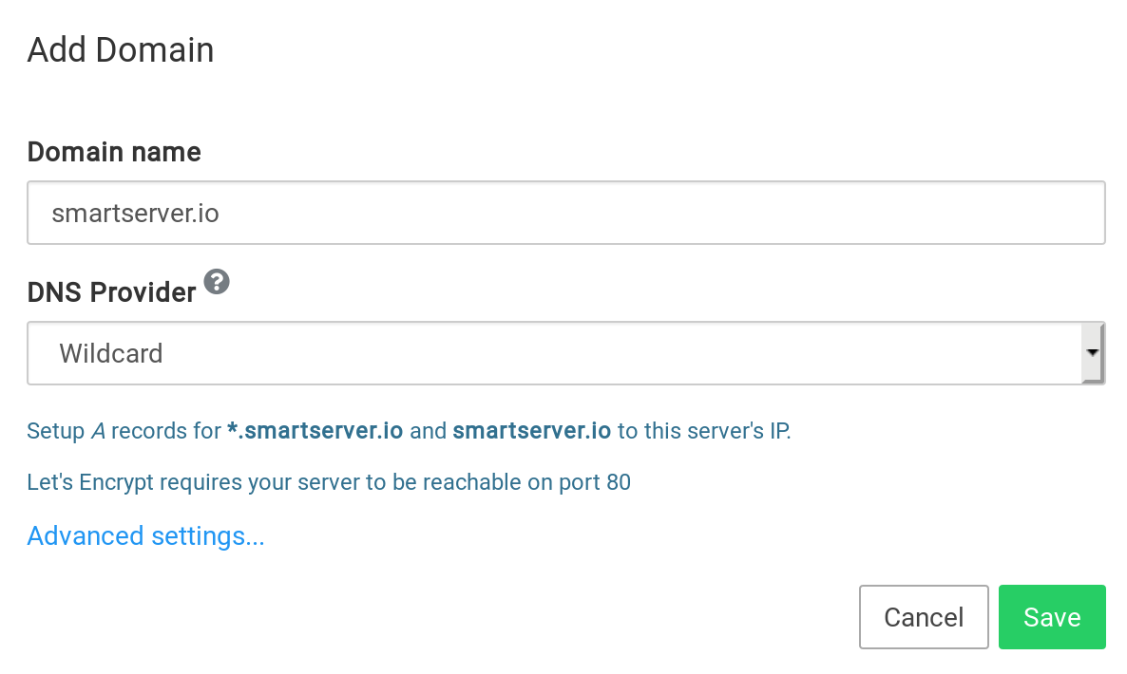Click the bold smartserver.io text in hint
Image resolution: width=1127 pixels, height=674 pixels.
(531, 431)
